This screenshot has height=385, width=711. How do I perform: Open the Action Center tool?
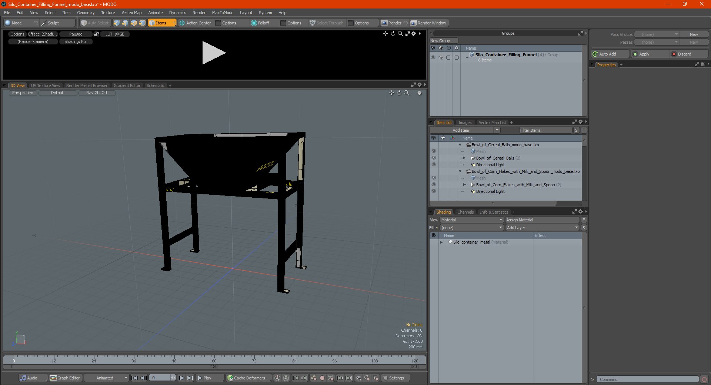pyautogui.click(x=195, y=23)
